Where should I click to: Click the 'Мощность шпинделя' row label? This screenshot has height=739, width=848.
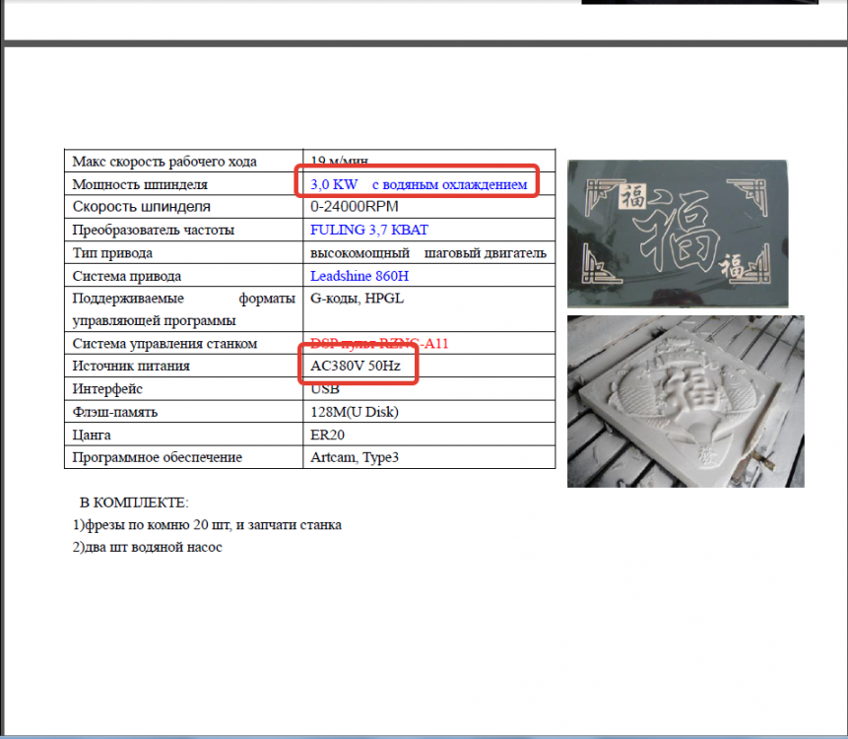click(x=140, y=184)
